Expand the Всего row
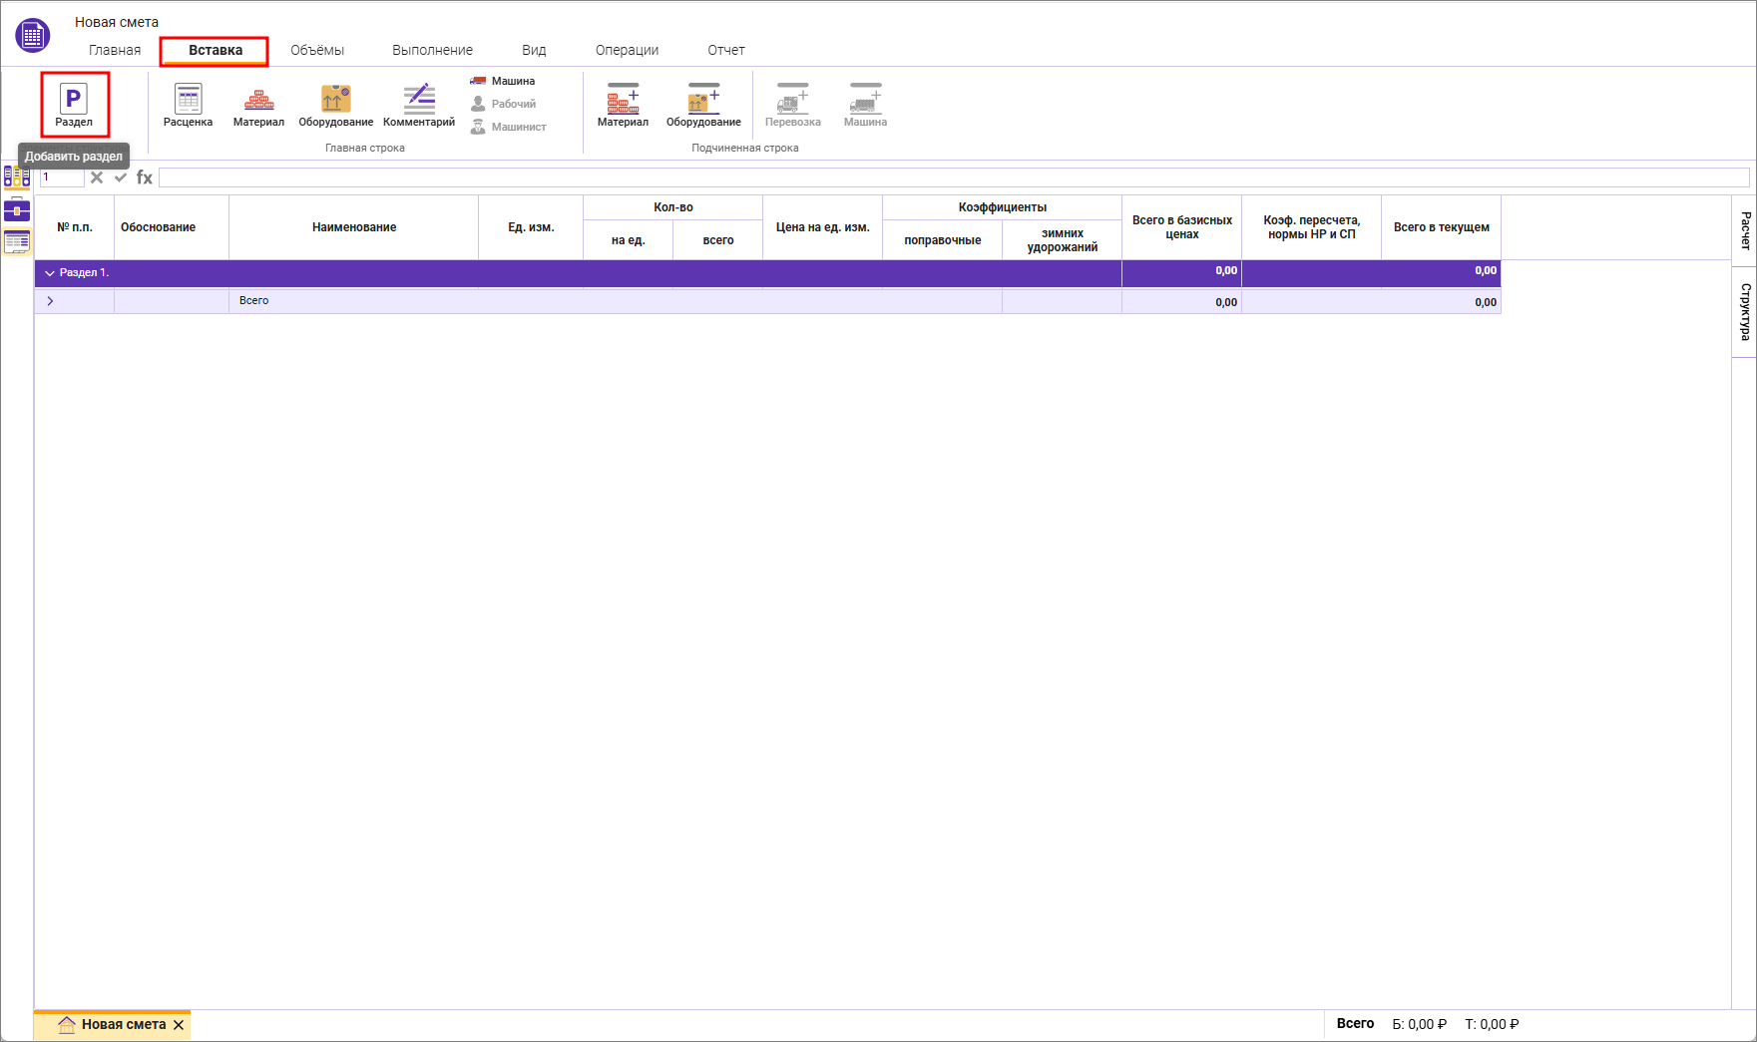Viewport: 1757px width, 1042px height. [x=50, y=301]
